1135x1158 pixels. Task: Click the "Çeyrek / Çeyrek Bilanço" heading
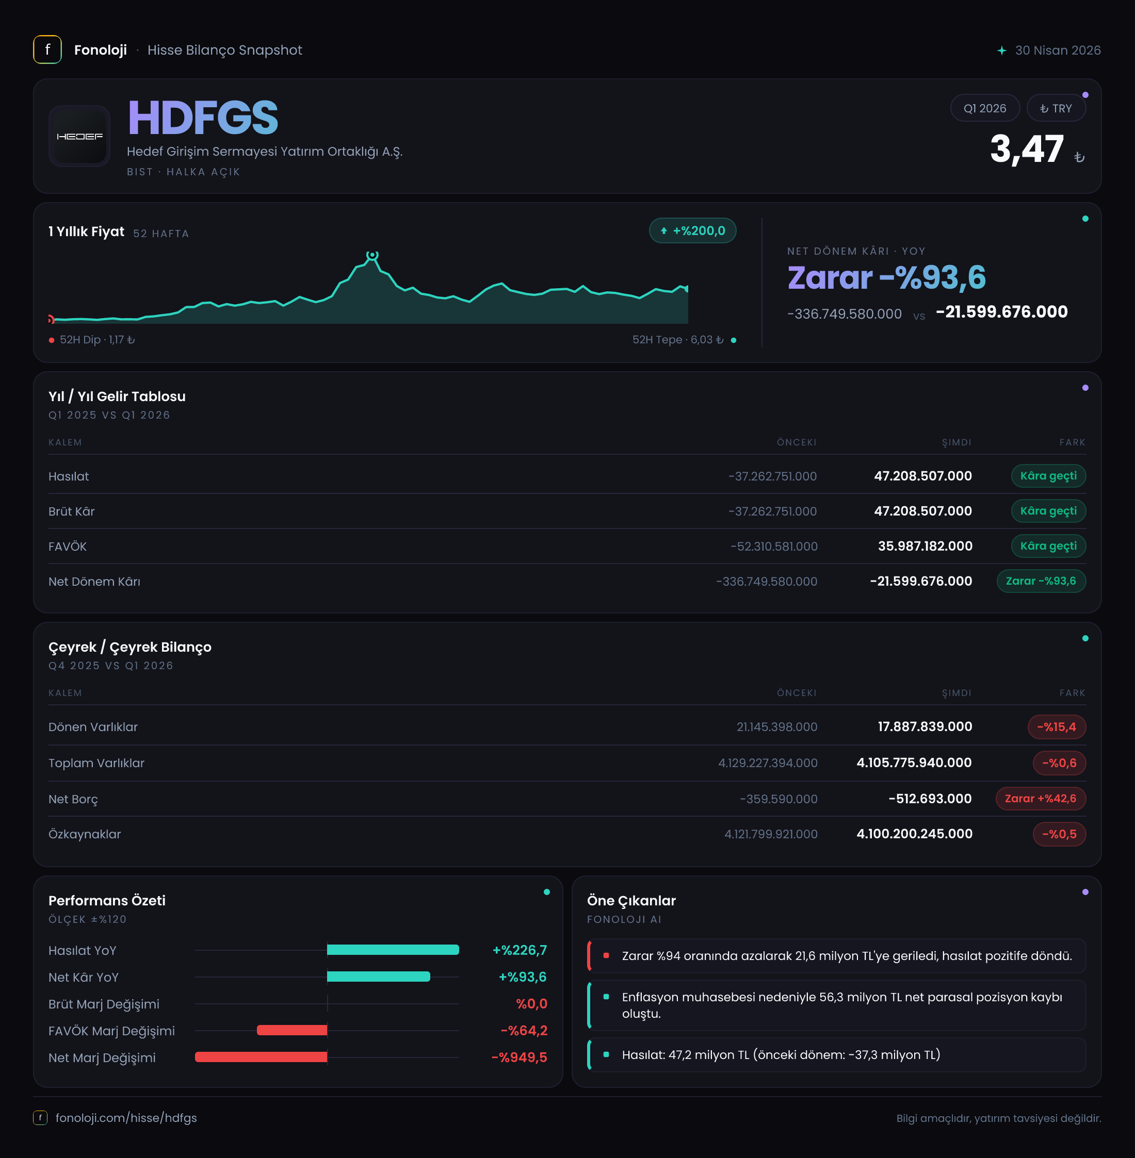(x=130, y=648)
